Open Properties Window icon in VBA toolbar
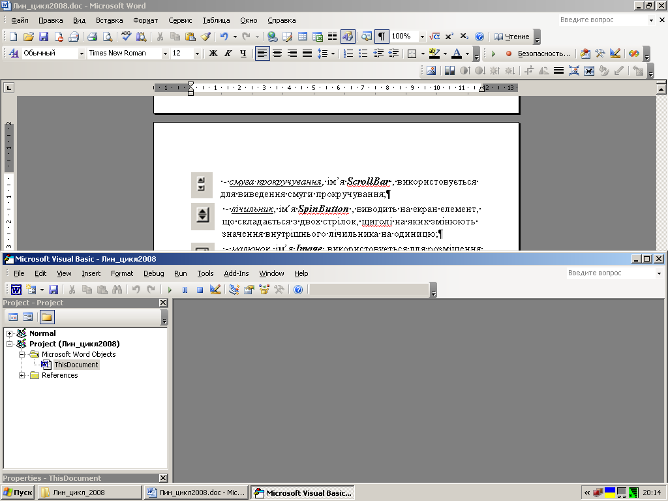 (x=249, y=290)
